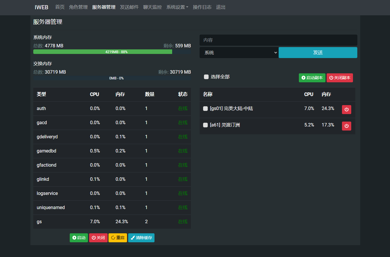Click the system memory progress bar
Viewport: 390px width, 257px height.
[x=112, y=52]
